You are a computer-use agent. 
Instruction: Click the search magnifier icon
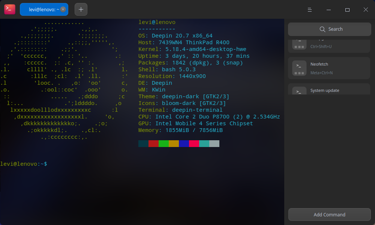pyautogui.click(x=322, y=29)
